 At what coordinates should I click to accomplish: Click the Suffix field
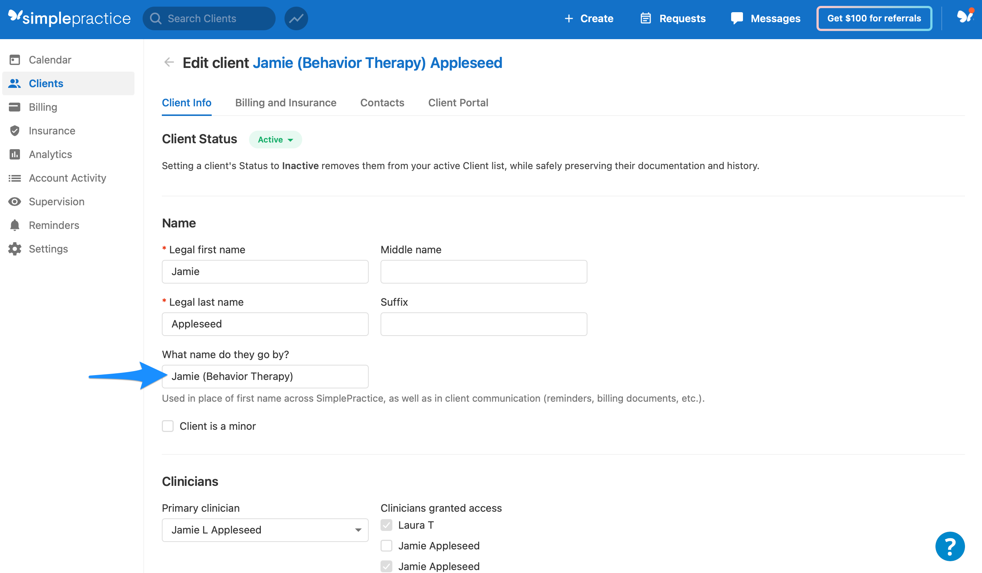coord(484,324)
